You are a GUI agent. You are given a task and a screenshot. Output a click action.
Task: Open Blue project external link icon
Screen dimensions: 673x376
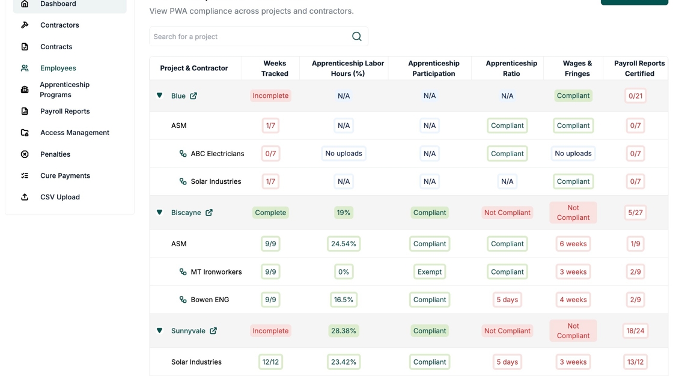coord(193,96)
